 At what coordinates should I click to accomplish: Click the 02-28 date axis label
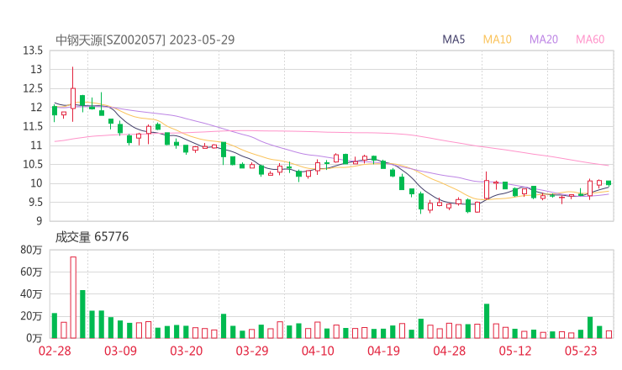[54, 351]
